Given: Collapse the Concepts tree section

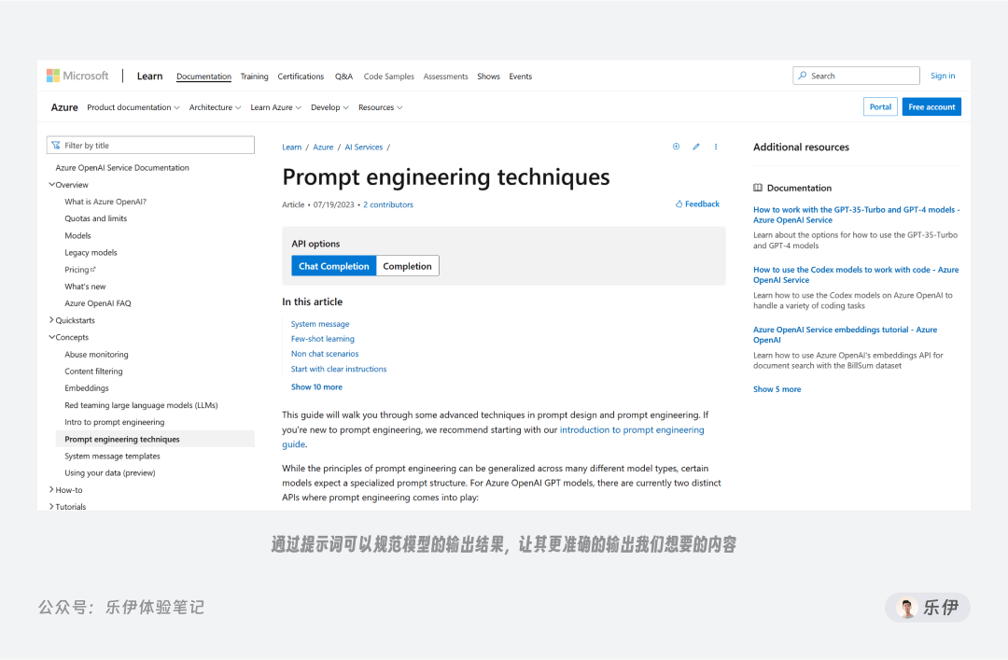Looking at the screenshot, I should coord(51,337).
